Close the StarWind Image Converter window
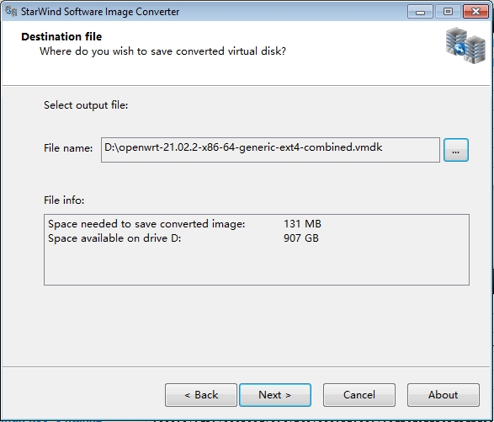This screenshot has width=494, height=422. 475,12
